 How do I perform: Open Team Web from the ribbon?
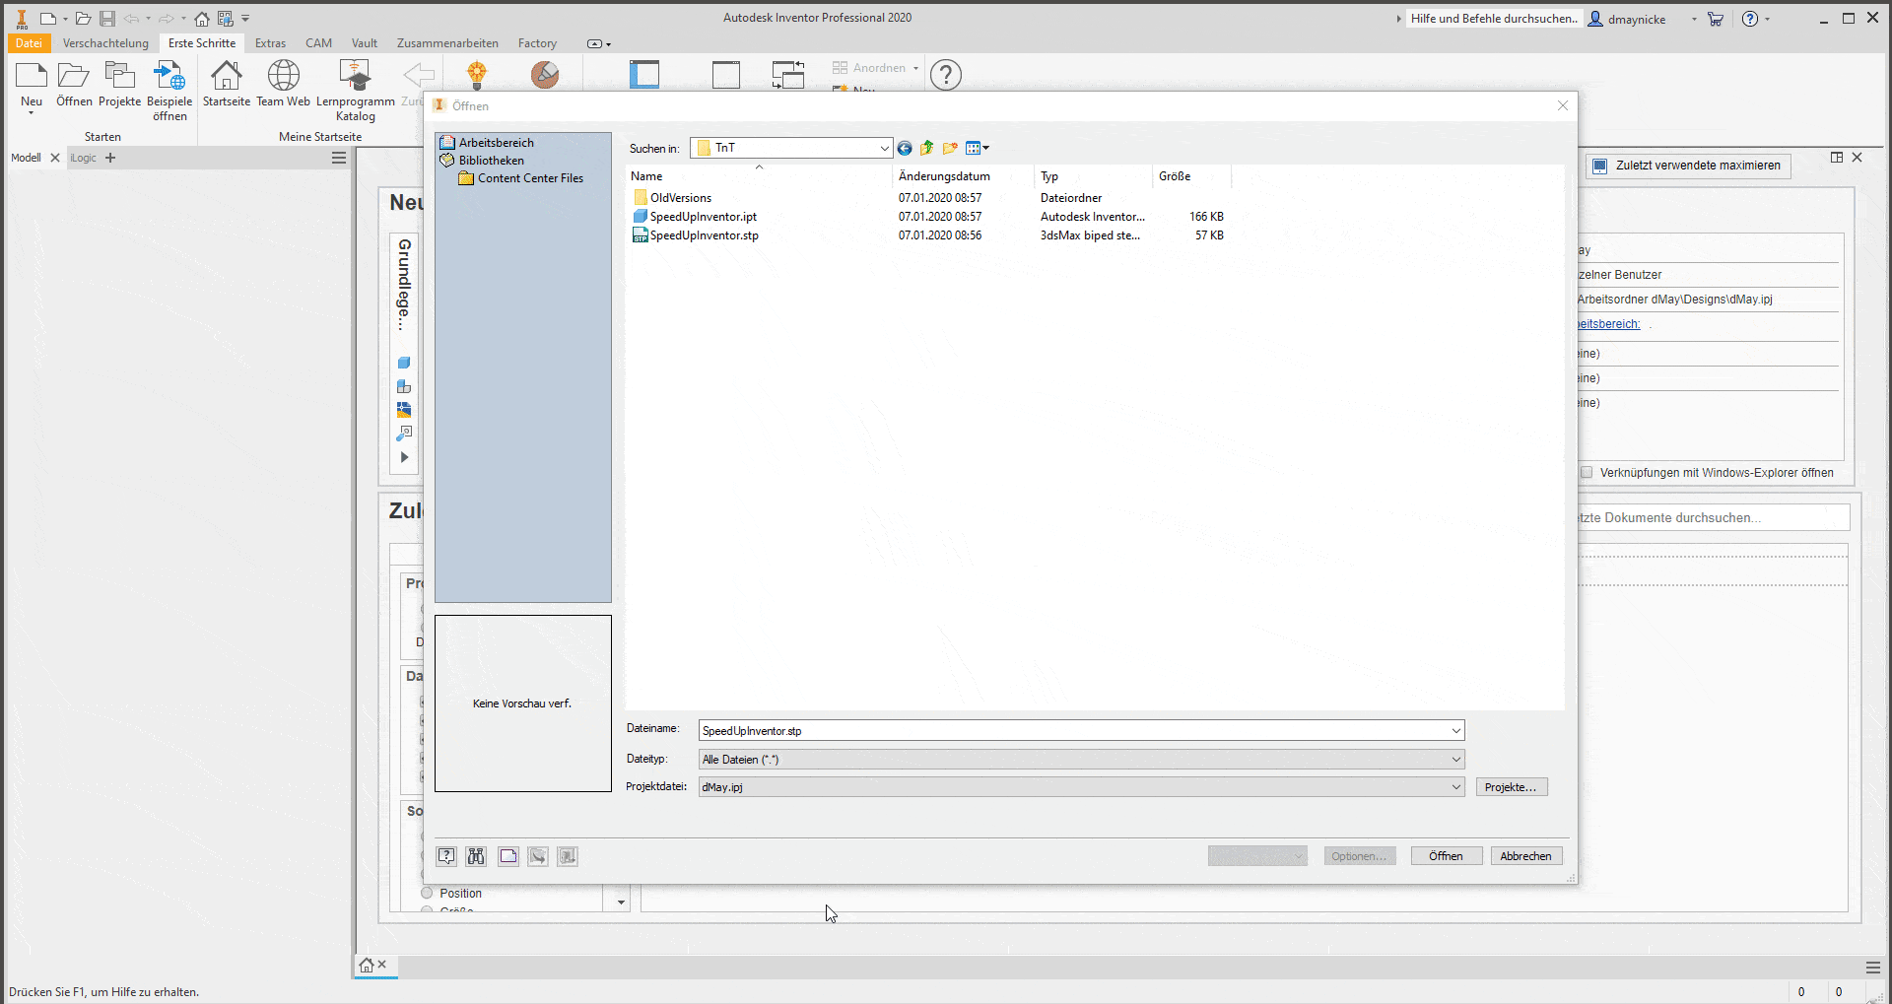[283, 77]
